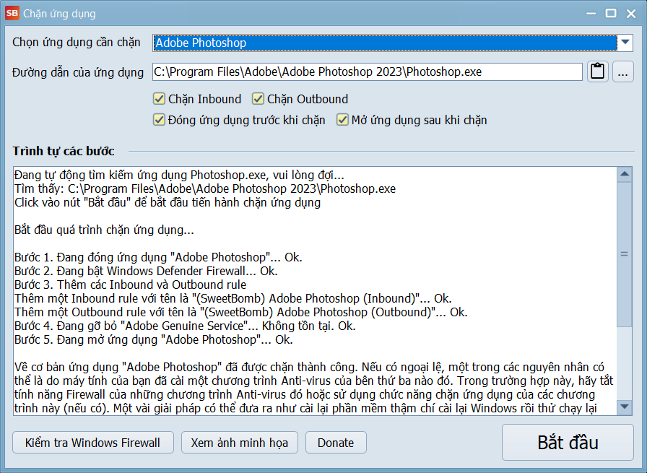Open file browser with the "..." button

coord(623,71)
